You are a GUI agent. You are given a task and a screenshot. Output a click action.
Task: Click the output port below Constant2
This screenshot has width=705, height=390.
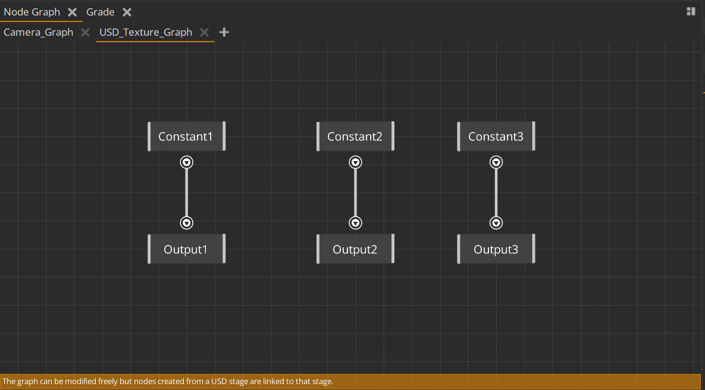coord(355,162)
